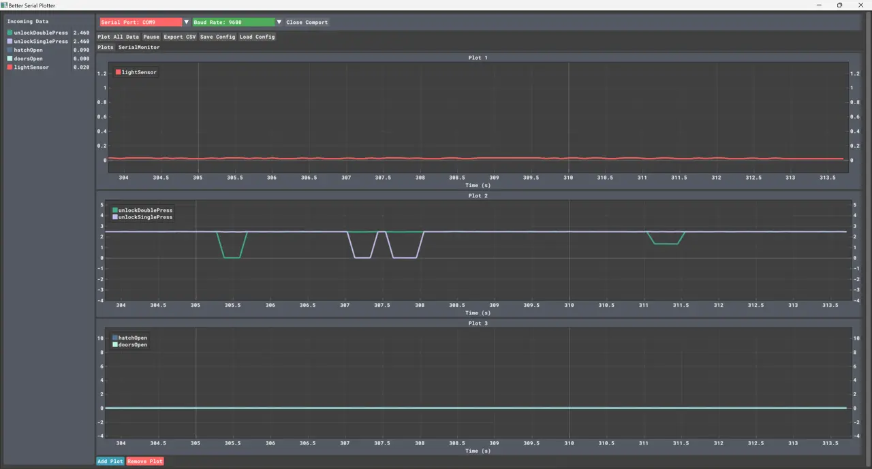Click Plot All Data button
Image resolution: width=872 pixels, height=469 pixels.
119,37
